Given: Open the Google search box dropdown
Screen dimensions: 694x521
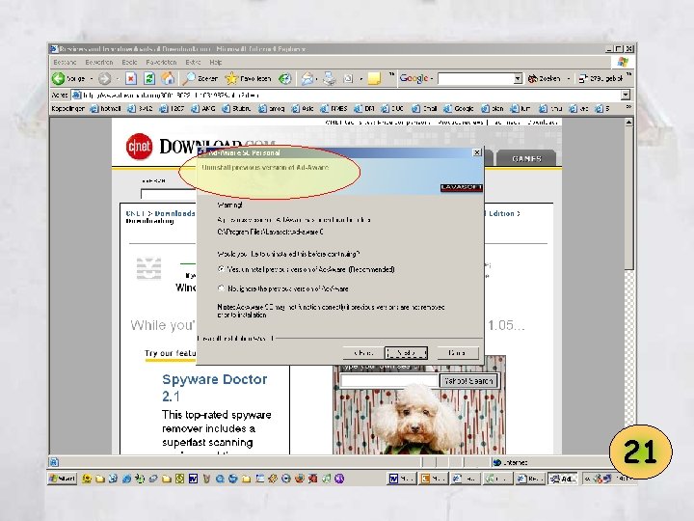Looking at the screenshot, I should (x=519, y=79).
